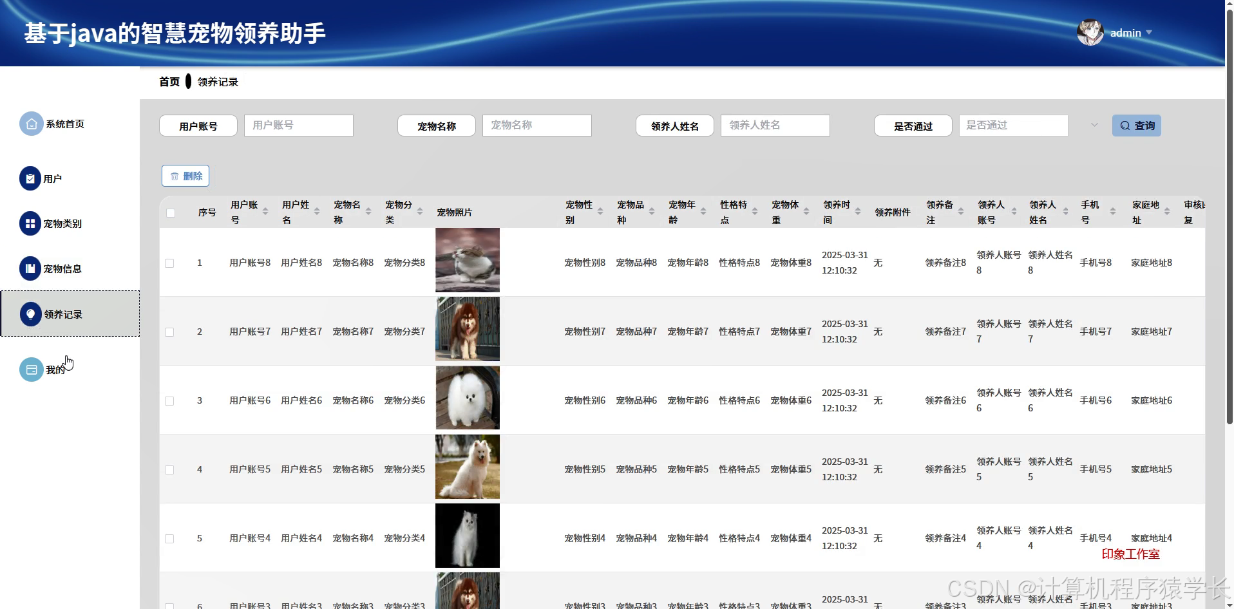This screenshot has height=609, width=1234.
Task: Open the Samoyed photo in row 4
Action: [468, 467]
